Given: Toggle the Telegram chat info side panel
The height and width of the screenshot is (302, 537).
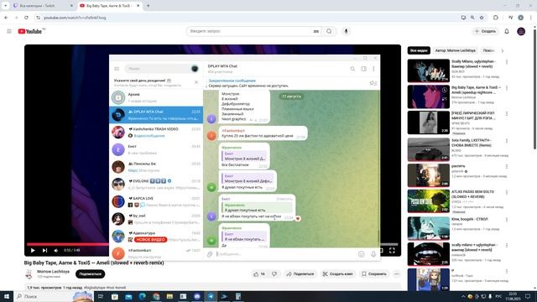Looking at the screenshot, I should click(363, 69).
